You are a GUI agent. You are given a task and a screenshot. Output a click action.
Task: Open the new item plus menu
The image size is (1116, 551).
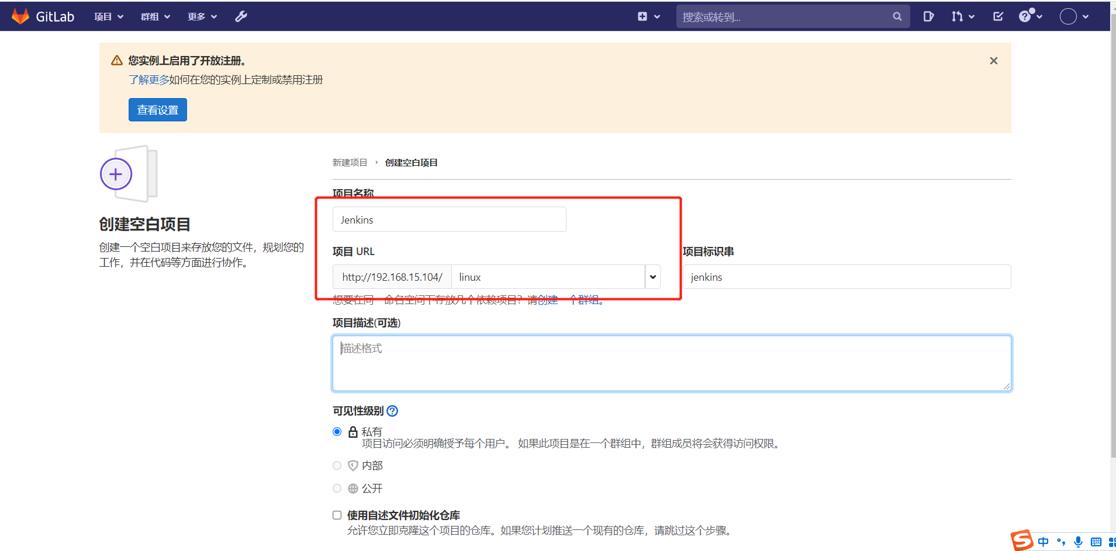coord(649,16)
